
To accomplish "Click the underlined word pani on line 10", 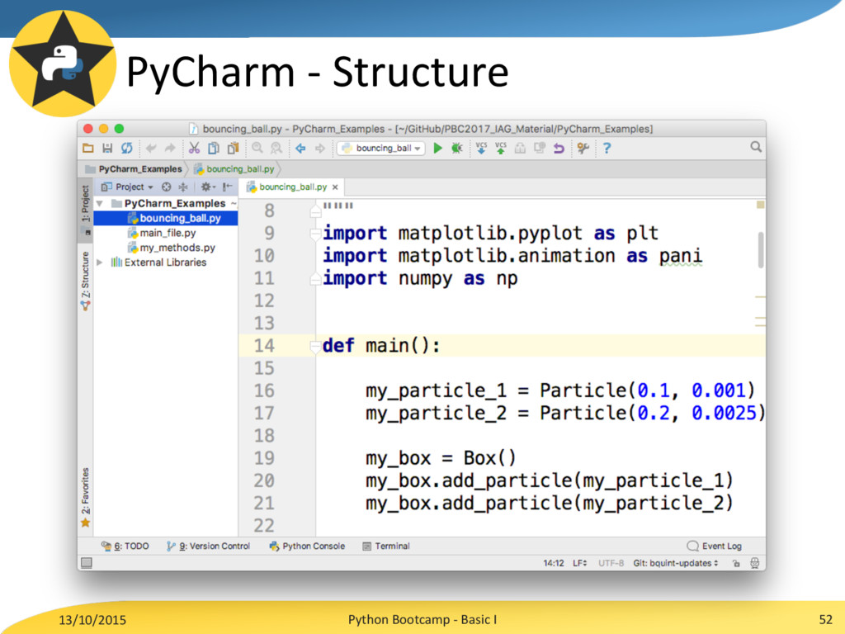I will (681, 256).
